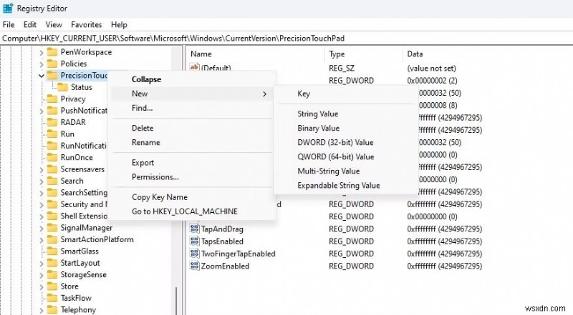Click the TwoFingerTapEnabled DWORD value icon

click(194, 254)
